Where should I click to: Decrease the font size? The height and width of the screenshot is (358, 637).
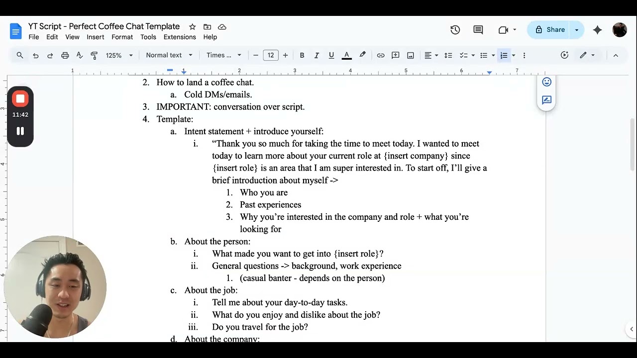point(256,55)
